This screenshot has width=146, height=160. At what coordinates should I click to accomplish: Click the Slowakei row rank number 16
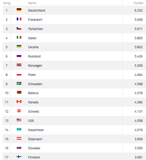(7, 148)
